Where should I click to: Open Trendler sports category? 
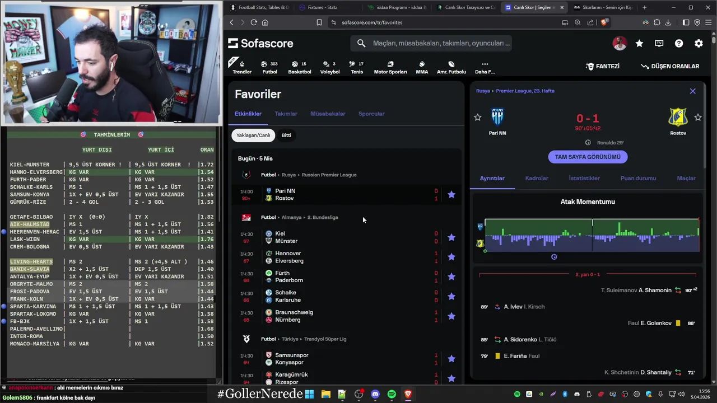(x=242, y=67)
